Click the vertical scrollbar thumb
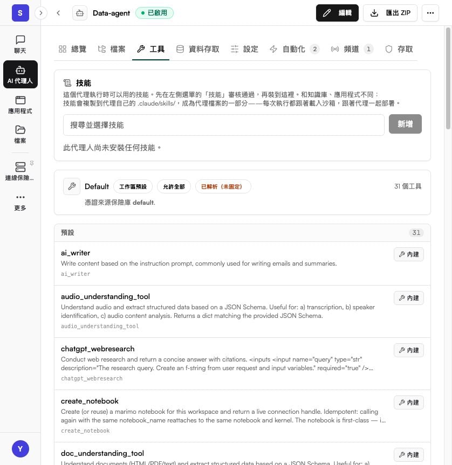Viewport: 452px width, 465px height. [x=448, y=79]
